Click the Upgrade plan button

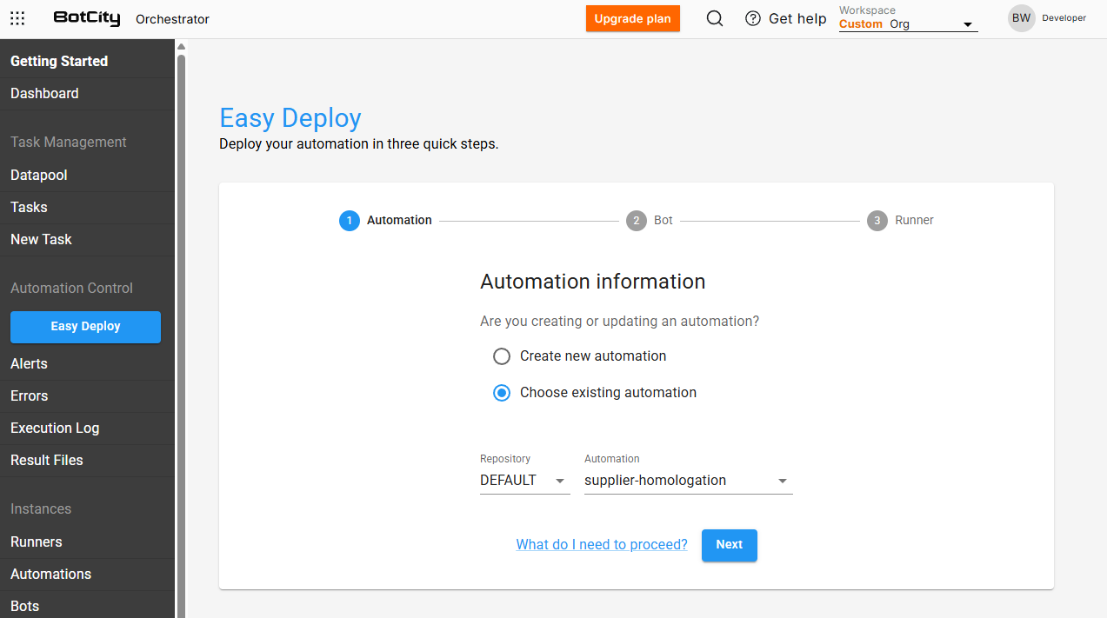coord(633,19)
